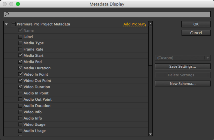The width and height of the screenshot is (214, 140).
Task: Enable the Video Info checkbox
Action: 20,112
